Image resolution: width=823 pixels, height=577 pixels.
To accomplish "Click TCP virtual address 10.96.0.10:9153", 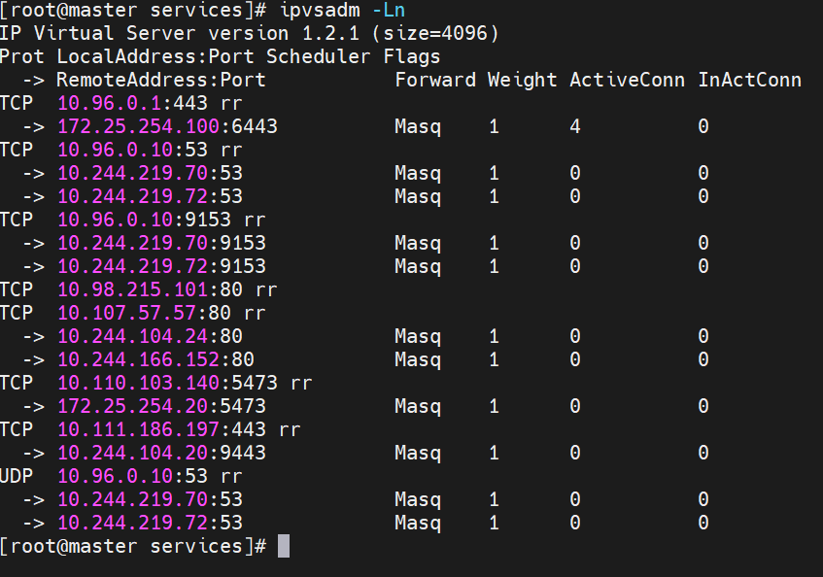I will (x=144, y=220).
